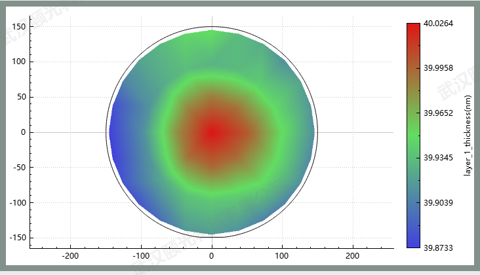480x275 pixels.
Task: Click the blue bottom end of the color bar
Action: (413, 242)
